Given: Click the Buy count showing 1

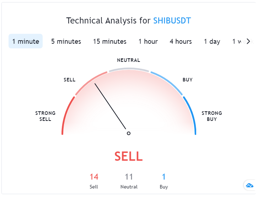Looking at the screenshot, I should (164, 177).
